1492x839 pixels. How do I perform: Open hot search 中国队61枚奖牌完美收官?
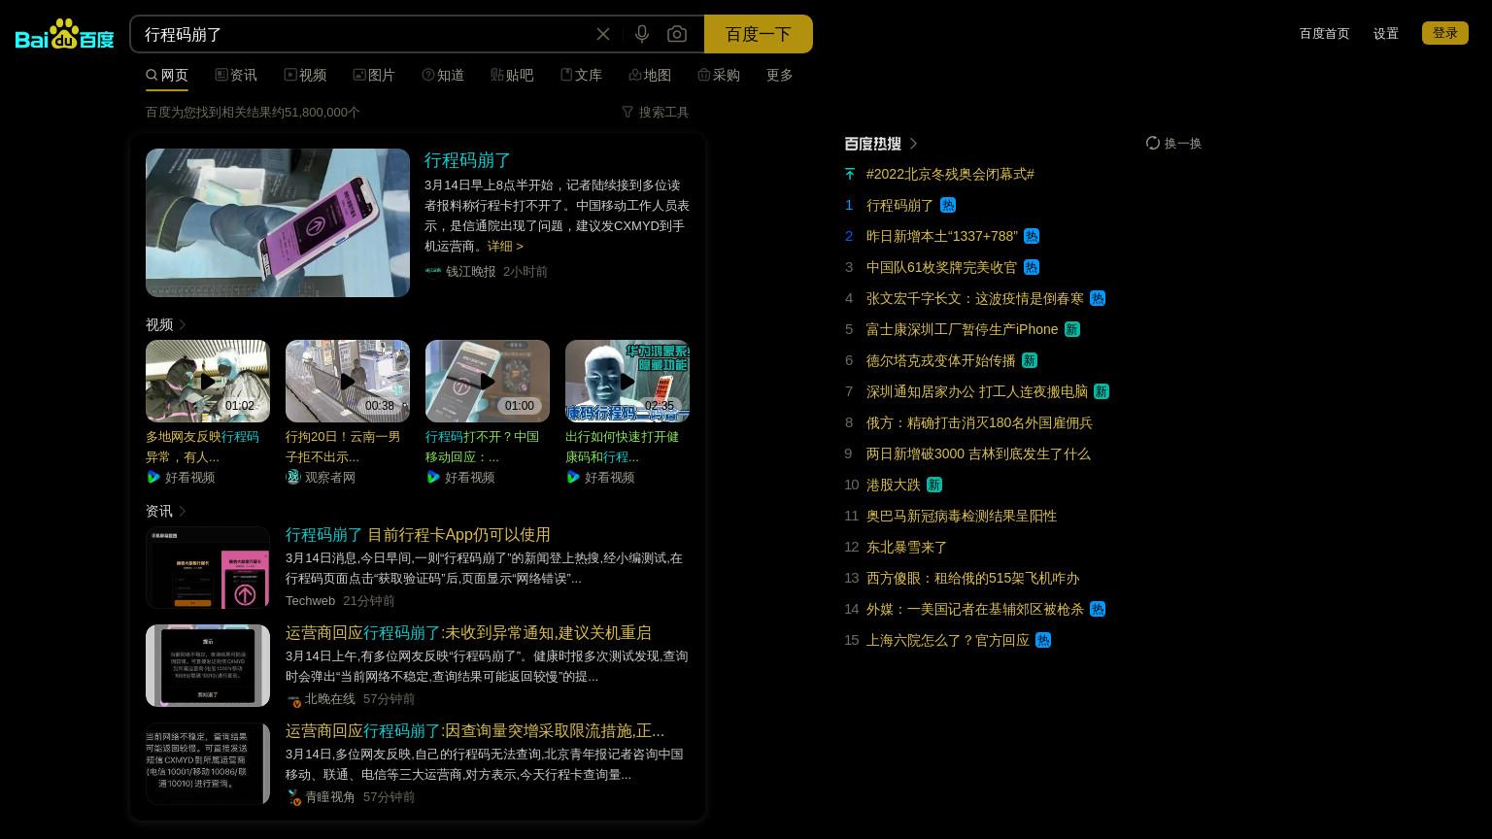[941, 267]
